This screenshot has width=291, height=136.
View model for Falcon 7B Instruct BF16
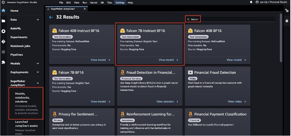click(x=166, y=60)
